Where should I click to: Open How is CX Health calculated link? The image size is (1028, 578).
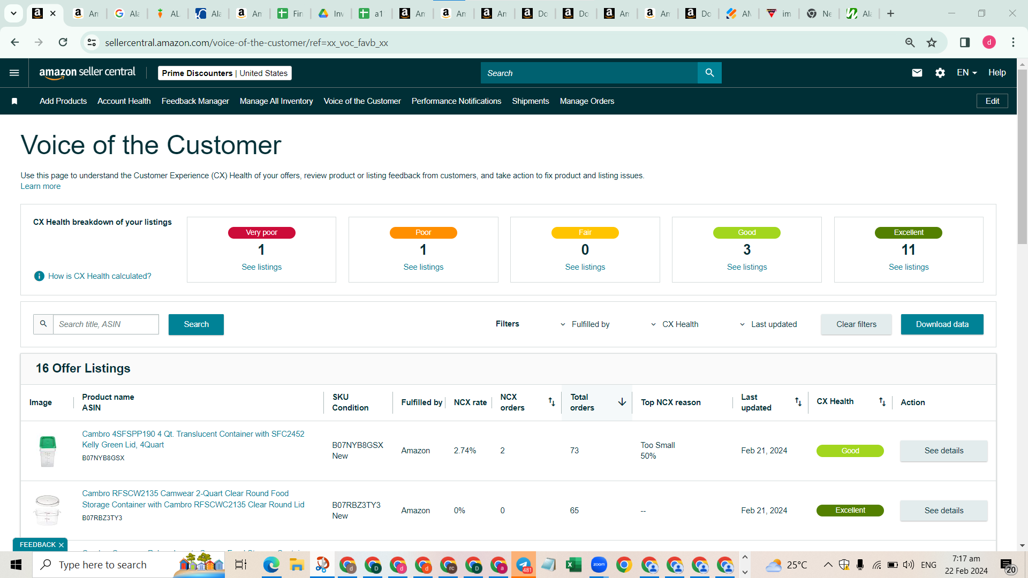(x=100, y=276)
